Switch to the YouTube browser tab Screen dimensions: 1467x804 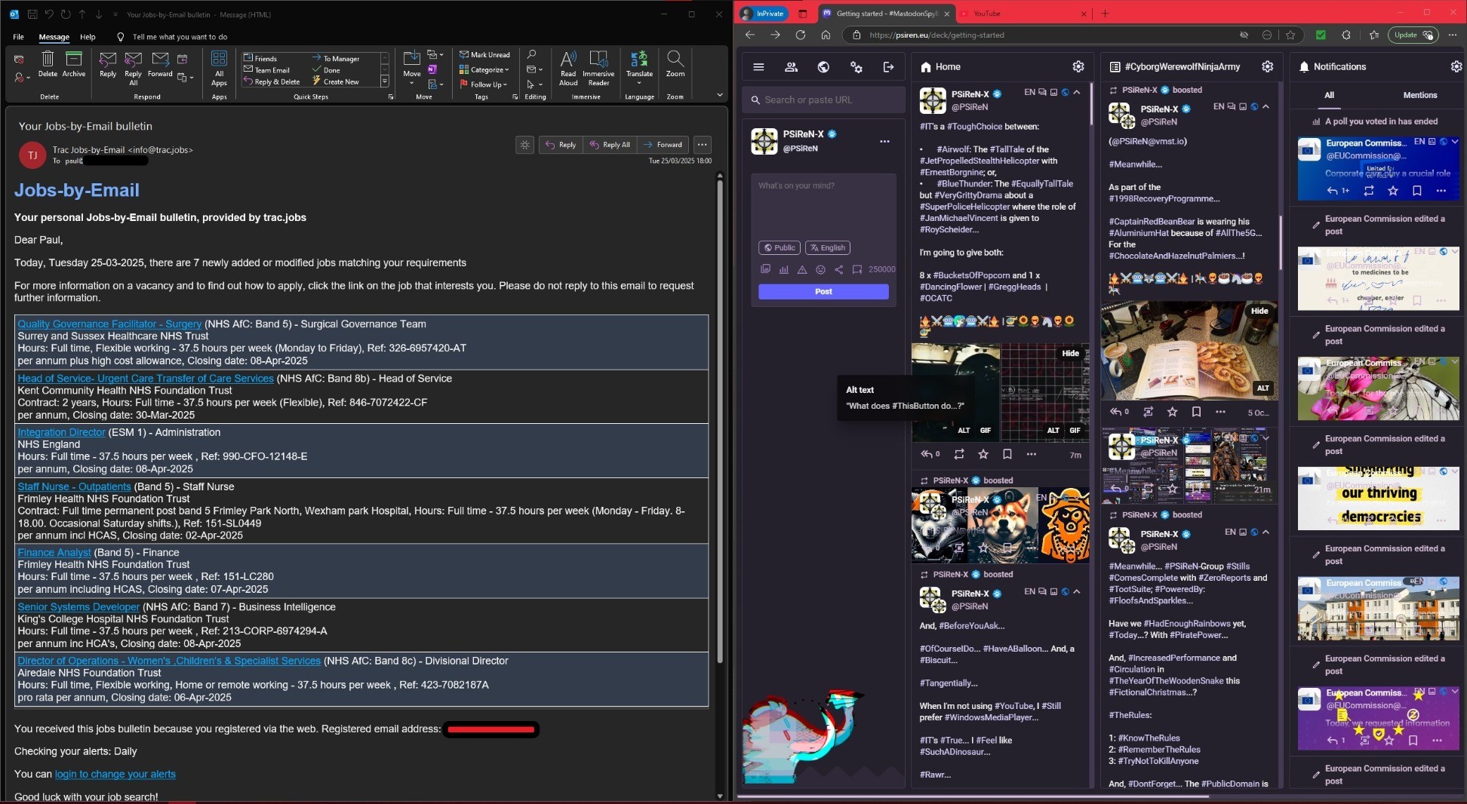tap(1023, 14)
